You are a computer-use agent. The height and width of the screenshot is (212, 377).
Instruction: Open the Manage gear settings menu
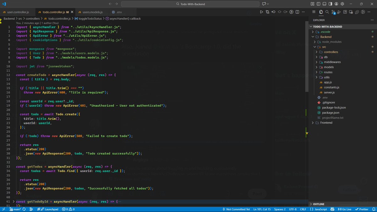click(342, 4)
